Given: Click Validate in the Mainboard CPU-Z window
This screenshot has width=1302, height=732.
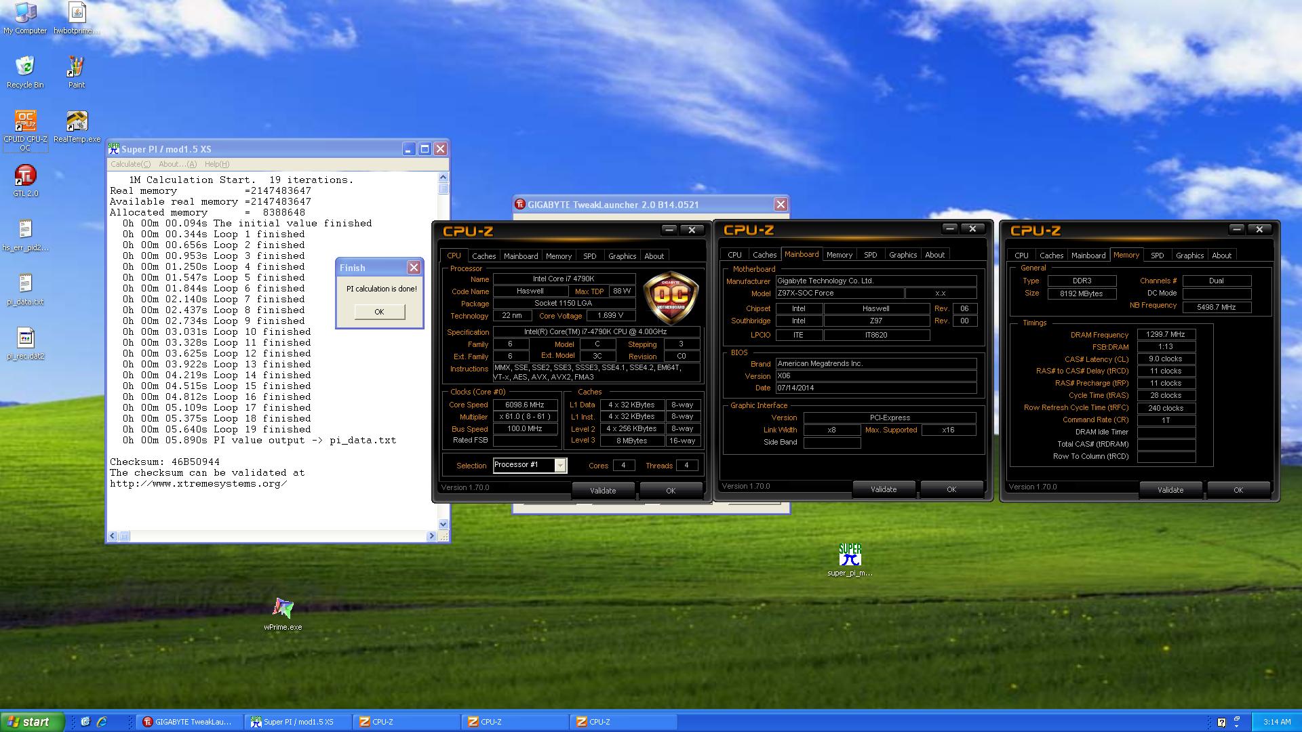Looking at the screenshot, I should [x=884, y=489].
